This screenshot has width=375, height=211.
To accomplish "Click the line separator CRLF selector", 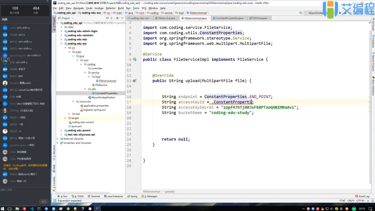I will coord(351,201).
